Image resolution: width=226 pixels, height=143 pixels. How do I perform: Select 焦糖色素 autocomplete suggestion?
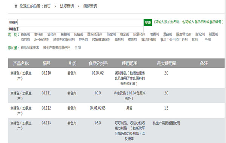pyautogui.click(x=76, y=29)
